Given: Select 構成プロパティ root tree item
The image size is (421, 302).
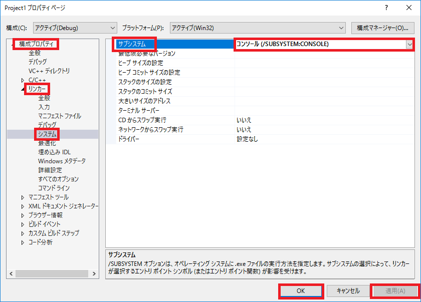Looking at the screenshot, I should [36, 44].
